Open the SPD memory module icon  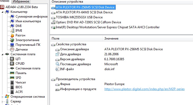(12, 78)
